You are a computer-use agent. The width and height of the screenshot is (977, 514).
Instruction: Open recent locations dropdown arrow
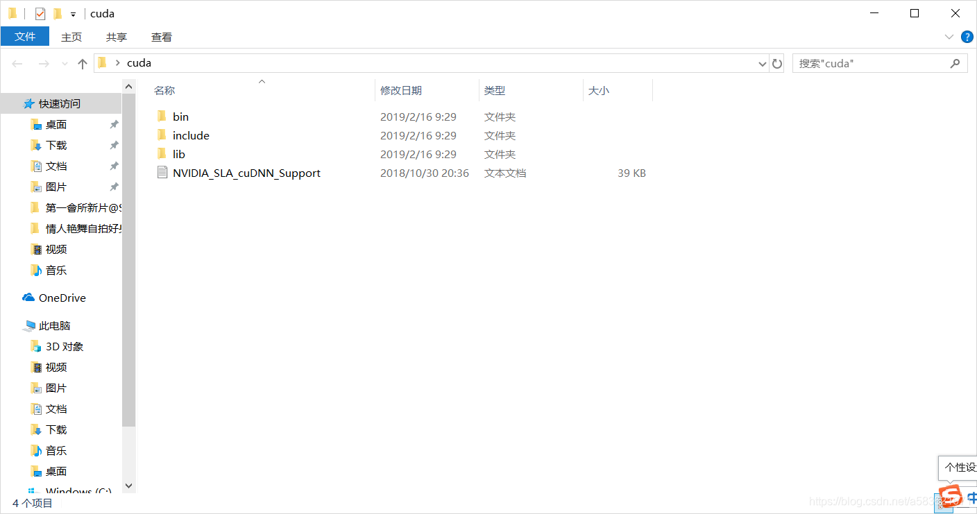[x=65, y=63]
